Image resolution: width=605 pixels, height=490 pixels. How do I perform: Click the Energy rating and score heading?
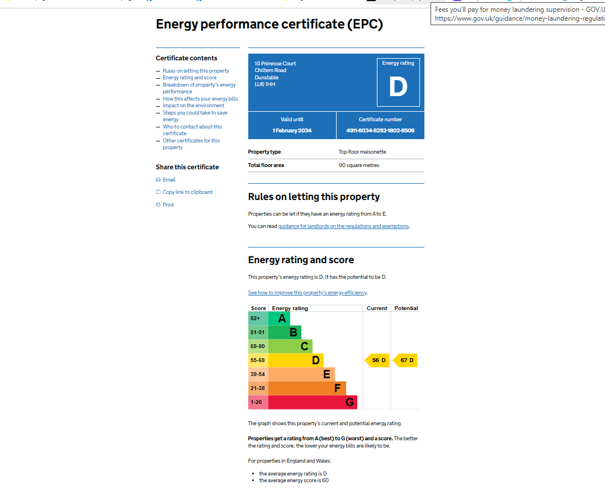coord(301,260)
